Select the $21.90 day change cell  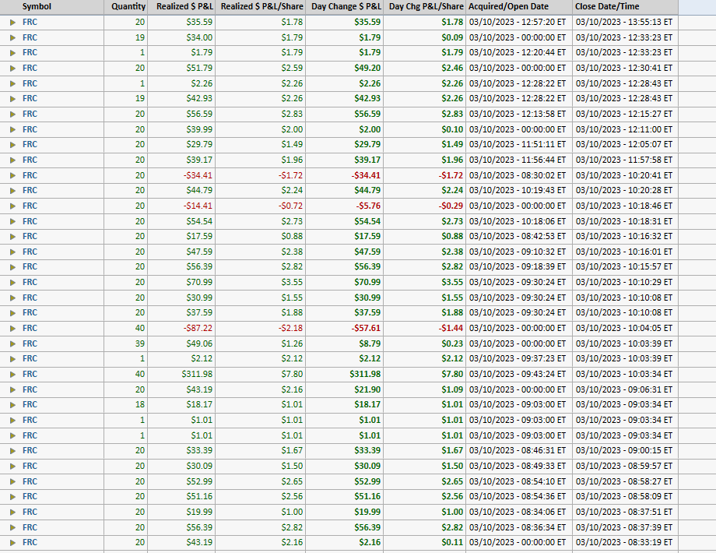344,389
